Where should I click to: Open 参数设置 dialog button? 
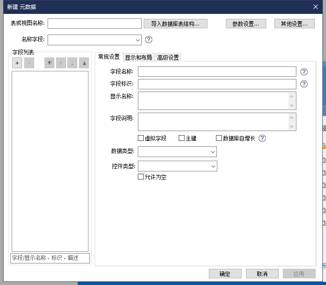(246, 24)
